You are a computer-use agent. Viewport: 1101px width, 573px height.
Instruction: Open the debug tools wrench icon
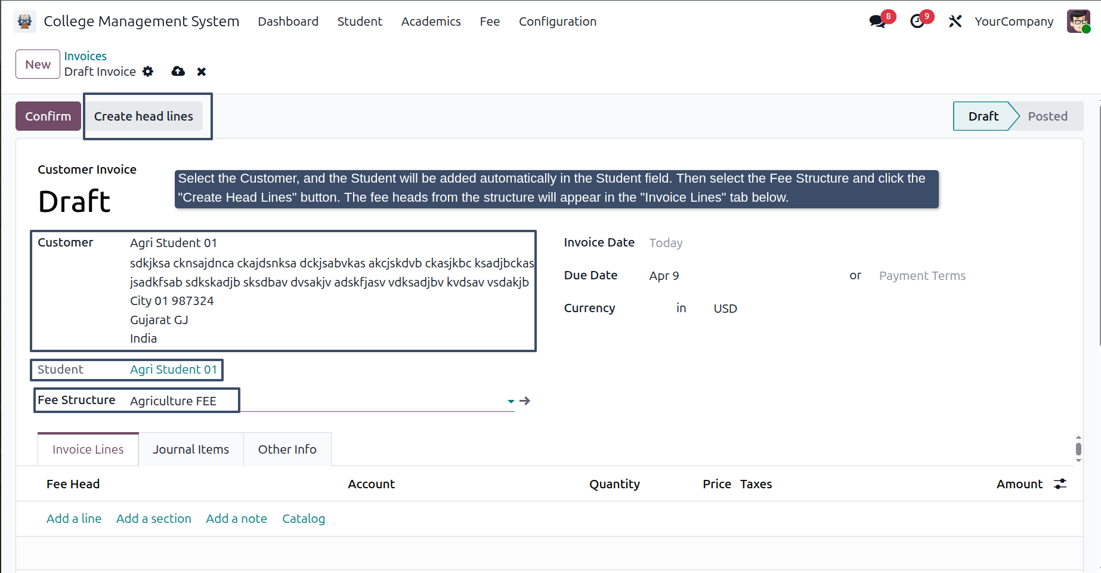pos(955,21)
